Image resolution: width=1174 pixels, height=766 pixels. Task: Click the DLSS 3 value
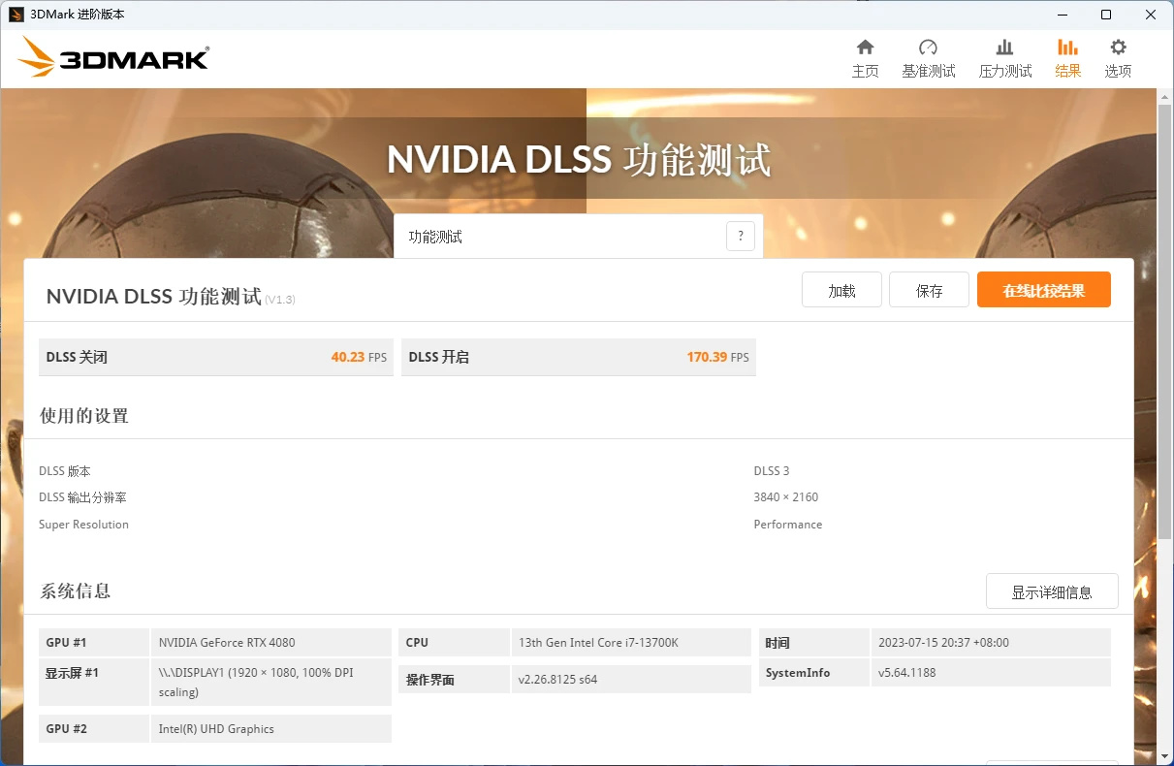click(772, 471)
